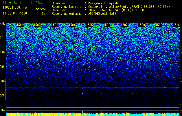Image resolution: width=182 pixels, height=116 pixels.
Task: Click the date stamp 10.02.04 15:00
Action: (x=15, y=13)
